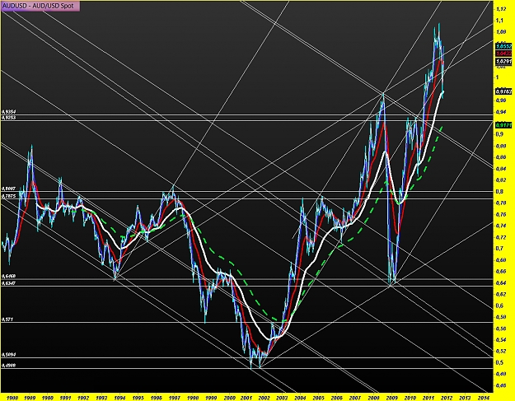515x401 pixels.
Task: Click the 0,74 price axis value
Action: coord(500,226)
